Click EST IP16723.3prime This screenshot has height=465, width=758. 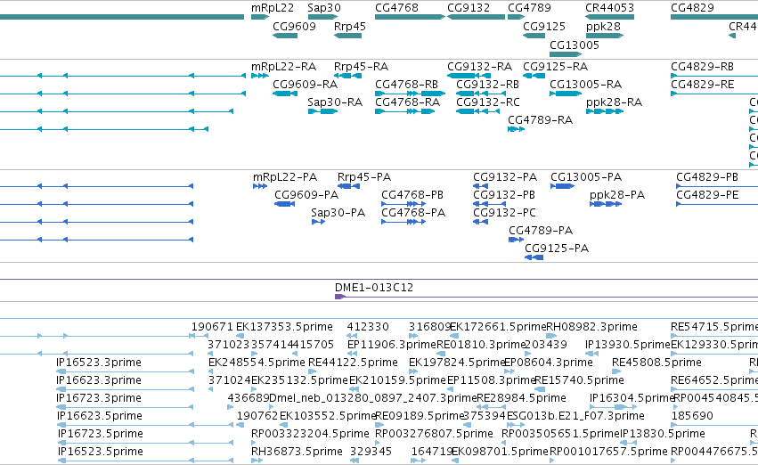[x=126, y=407]
